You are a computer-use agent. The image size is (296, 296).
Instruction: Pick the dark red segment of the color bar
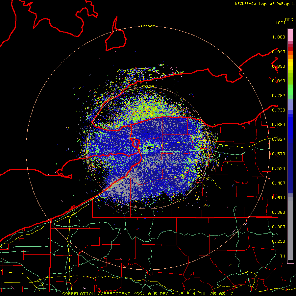[x=290, y=49]
